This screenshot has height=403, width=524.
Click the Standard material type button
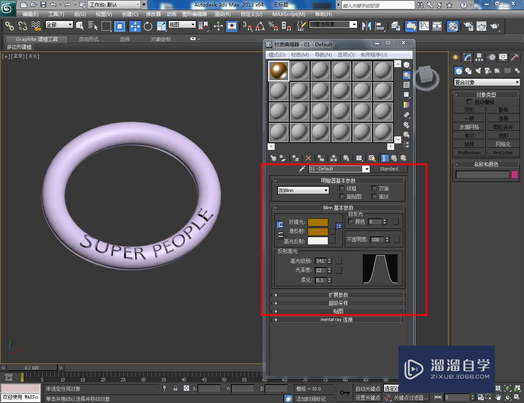pyautogui.click(x=389, y=169)
